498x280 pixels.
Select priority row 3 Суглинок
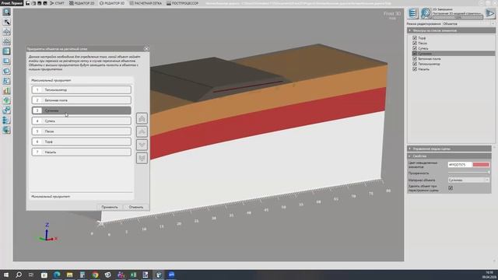(x=81, y=110)
